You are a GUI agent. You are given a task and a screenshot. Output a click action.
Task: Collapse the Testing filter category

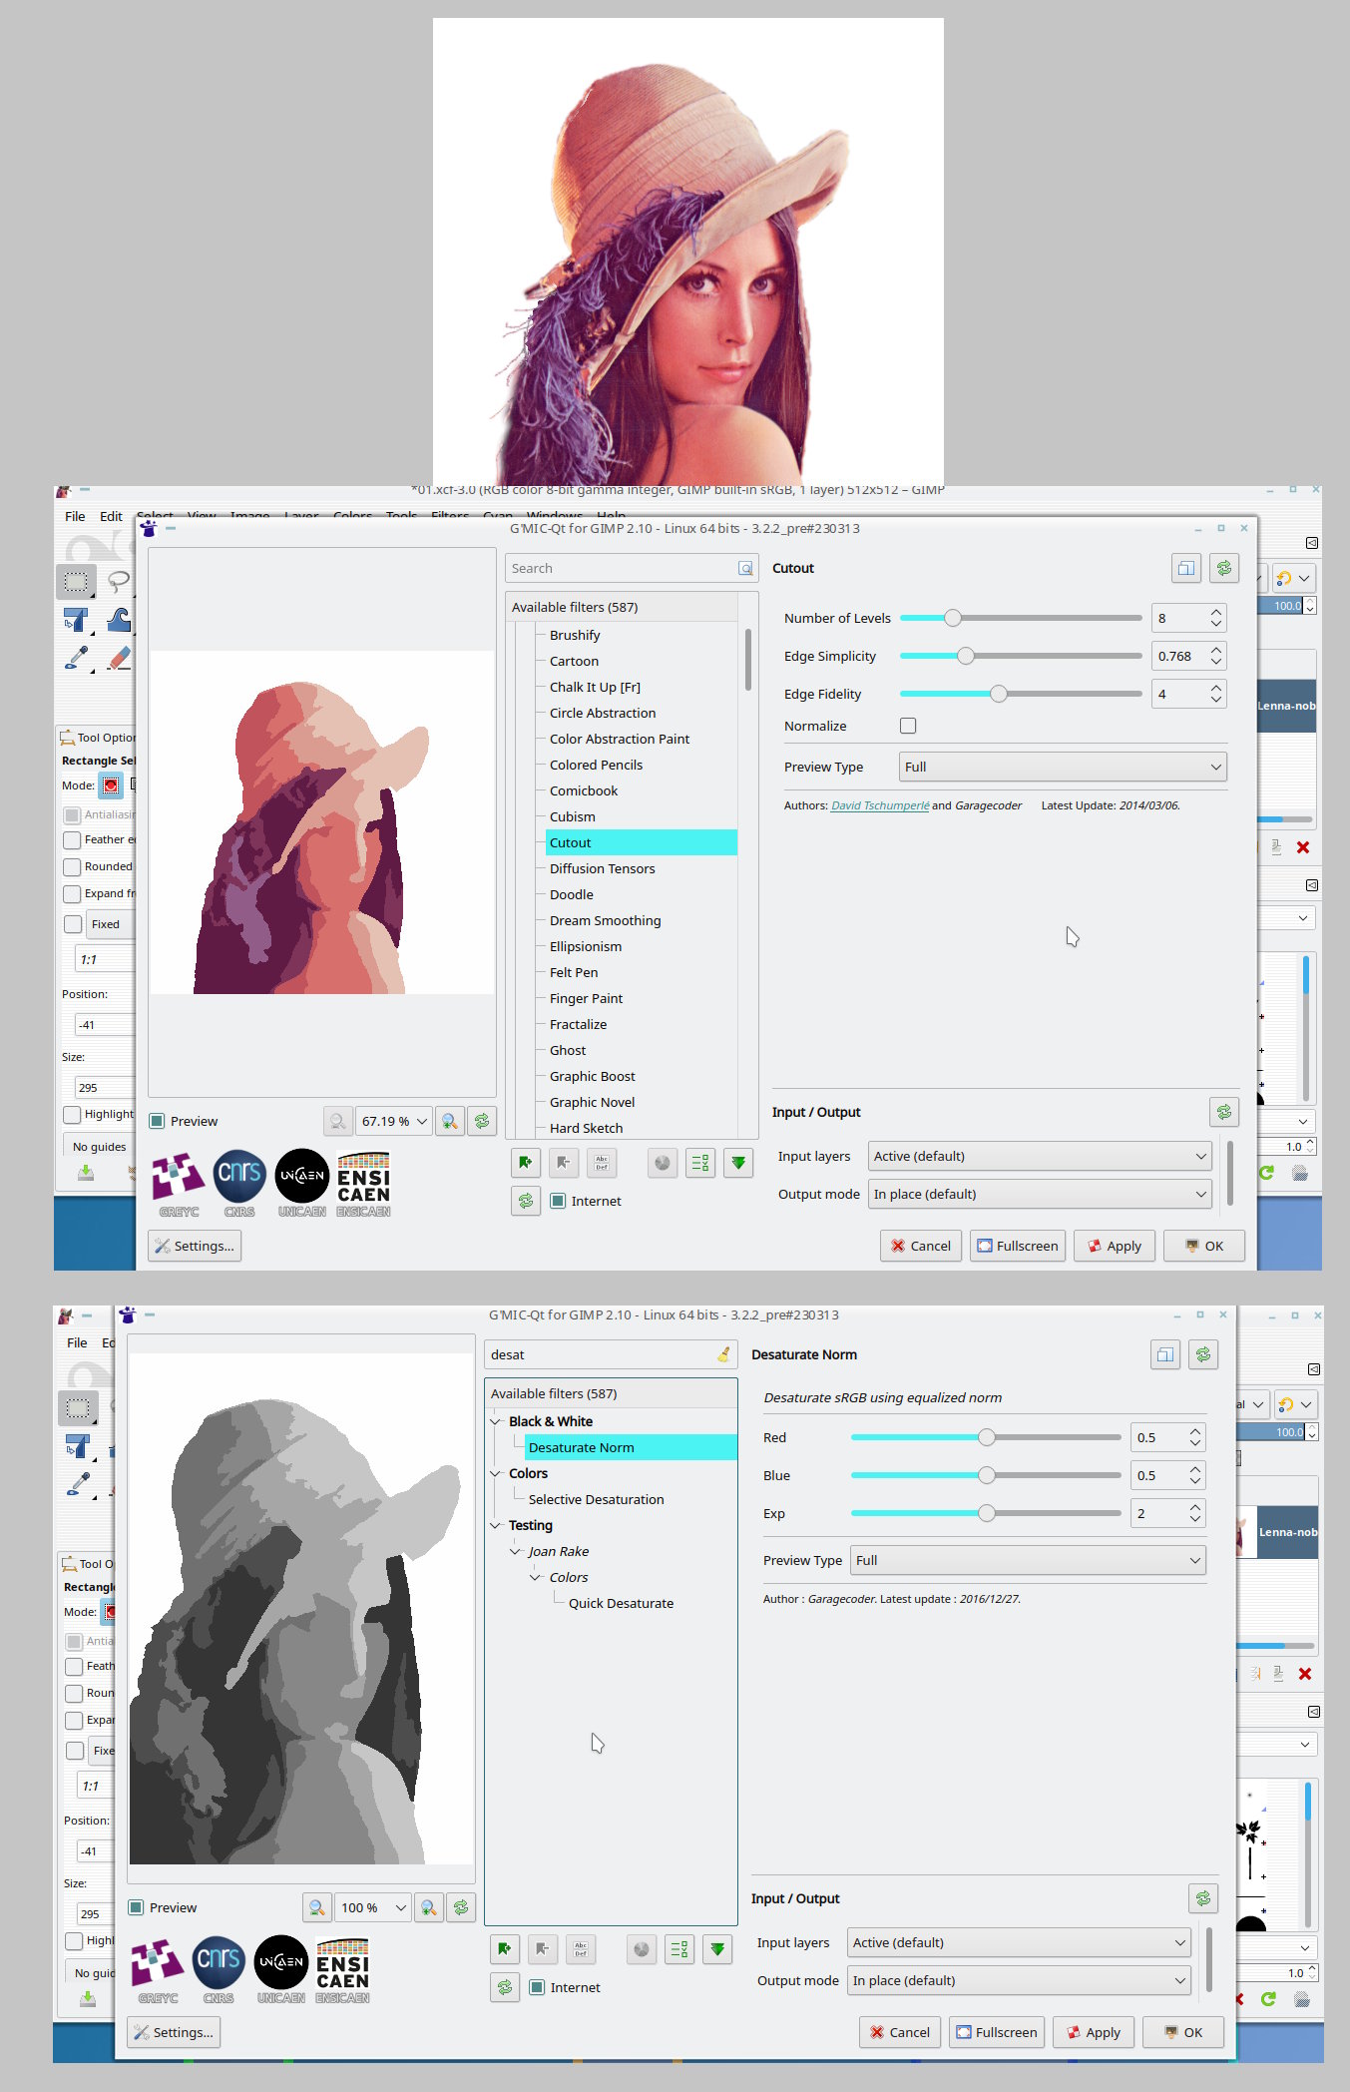point(496,1525)
